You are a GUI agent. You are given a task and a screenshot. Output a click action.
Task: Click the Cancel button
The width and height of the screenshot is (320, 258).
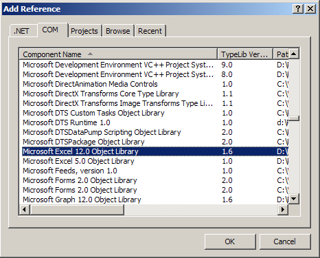(x=285, y=241)
